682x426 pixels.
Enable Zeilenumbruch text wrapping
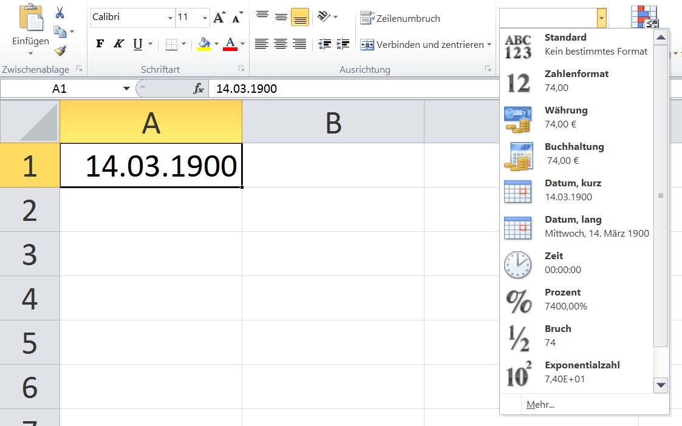400,18
